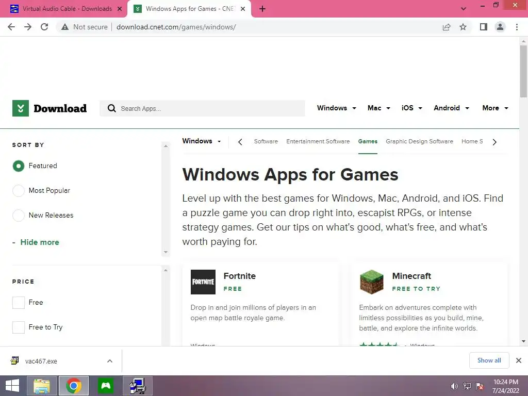Show all downloads
This screenshot has height=396, width=528.
coord(489,360)
